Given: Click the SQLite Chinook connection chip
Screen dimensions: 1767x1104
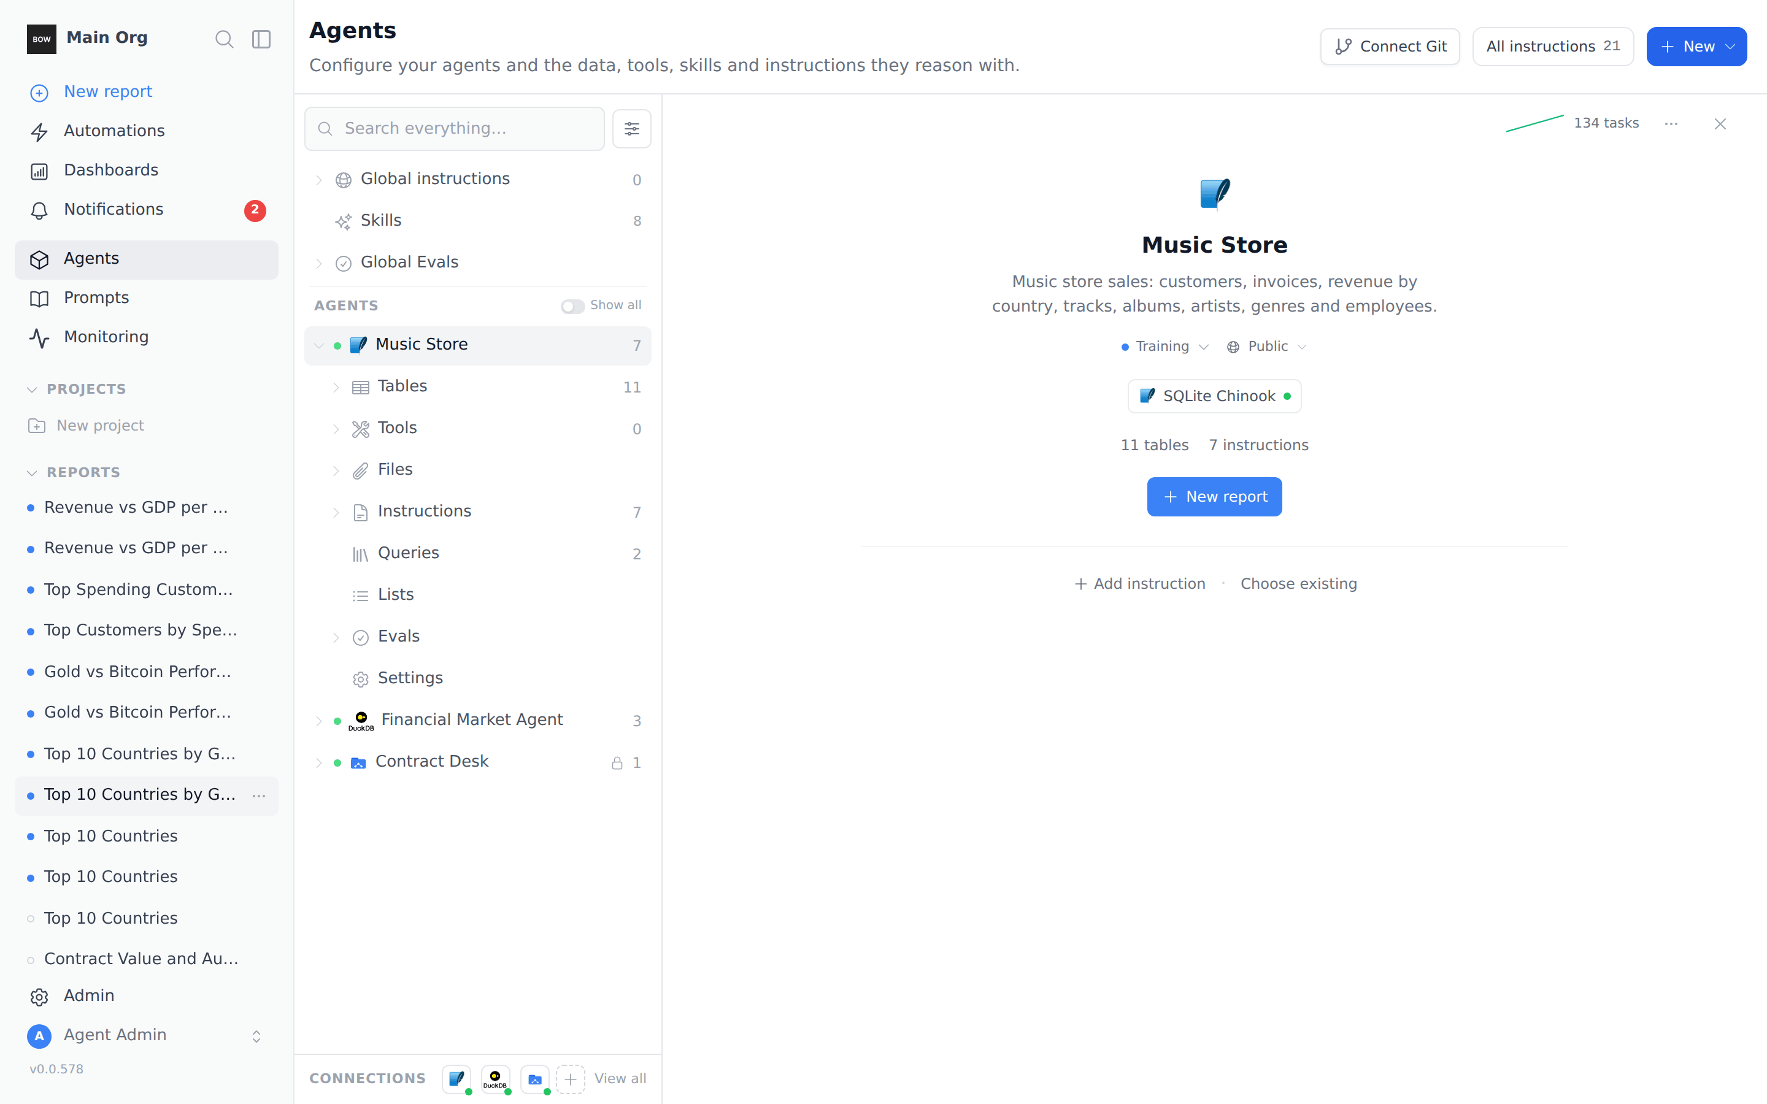Looking at the screenshot, I should [1214, 396].
